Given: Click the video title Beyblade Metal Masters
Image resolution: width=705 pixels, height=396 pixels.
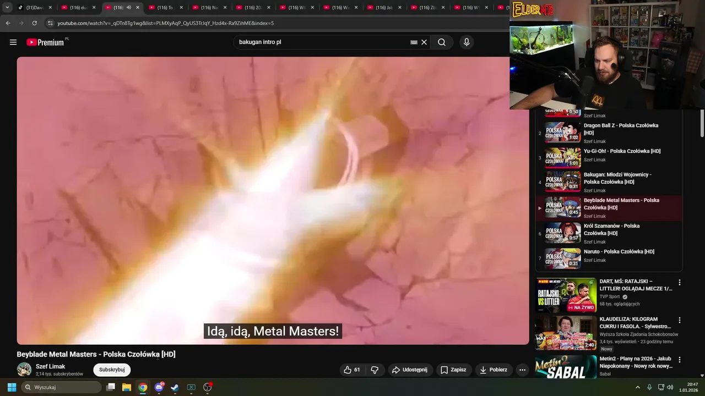Looking at the screenshot, I should coord(96,354).
